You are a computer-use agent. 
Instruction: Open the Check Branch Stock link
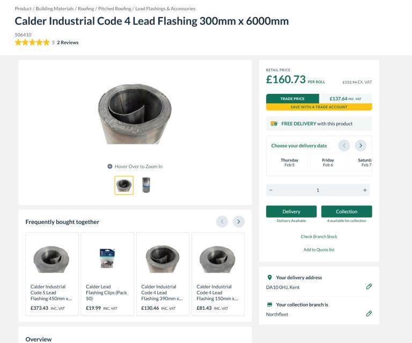click(319, 236)
